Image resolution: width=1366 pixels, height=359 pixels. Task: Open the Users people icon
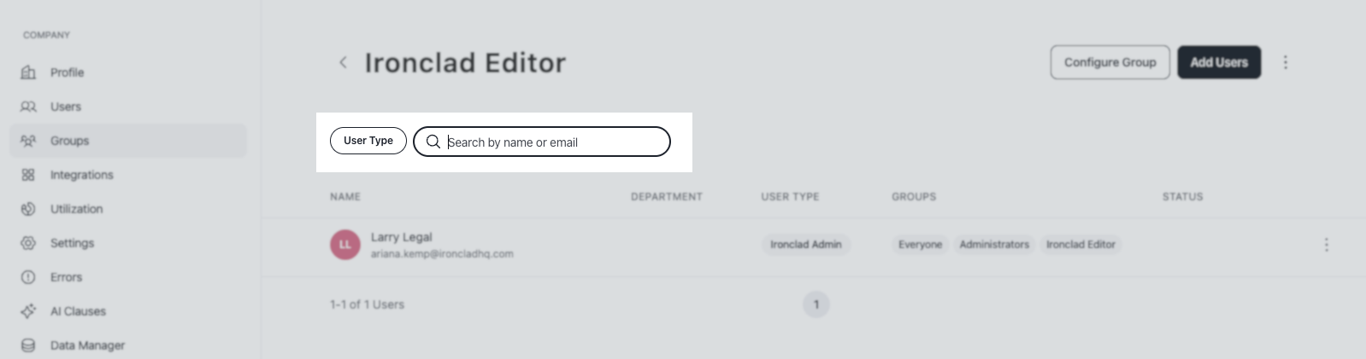tap(28, 107)
